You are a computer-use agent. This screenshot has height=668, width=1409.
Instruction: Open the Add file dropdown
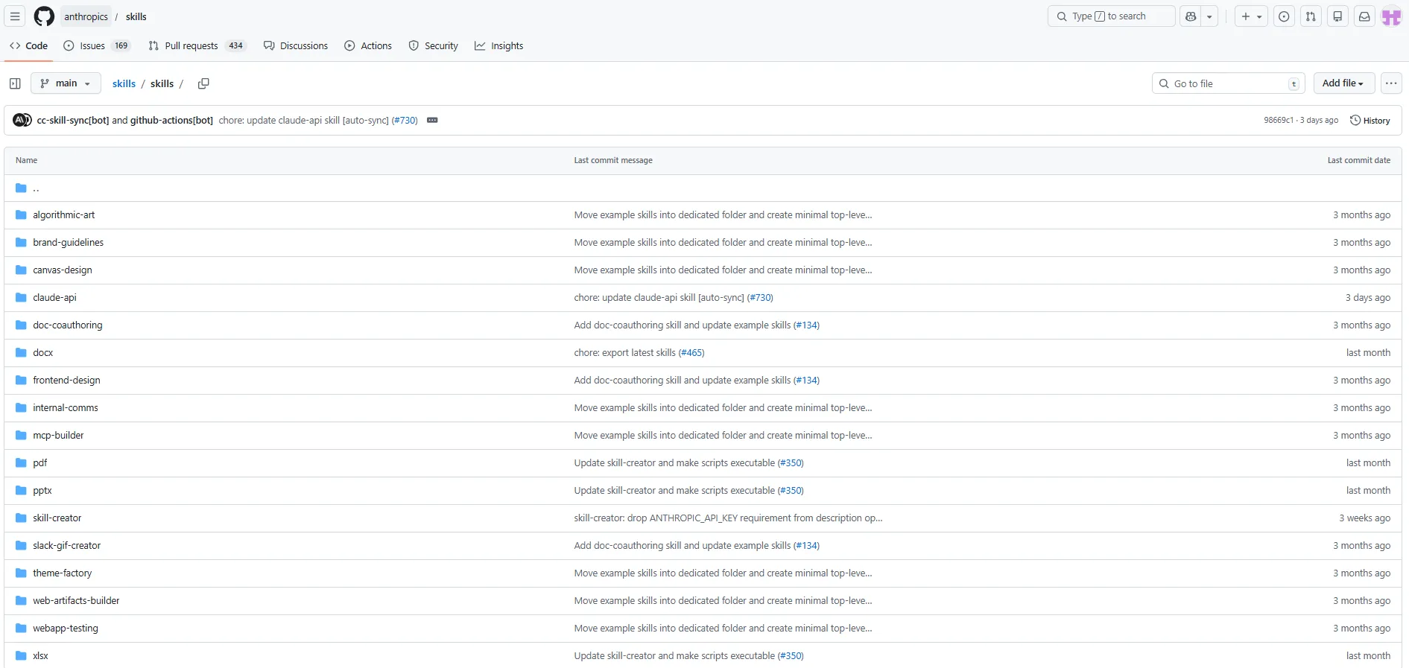pos(1343,83)
